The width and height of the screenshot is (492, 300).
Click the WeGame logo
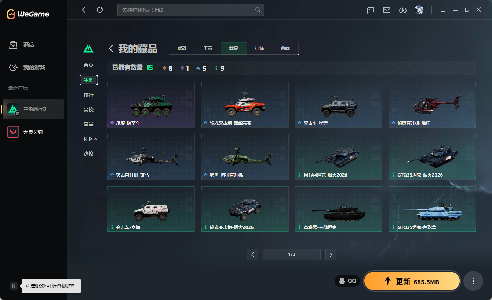point(28,14)
